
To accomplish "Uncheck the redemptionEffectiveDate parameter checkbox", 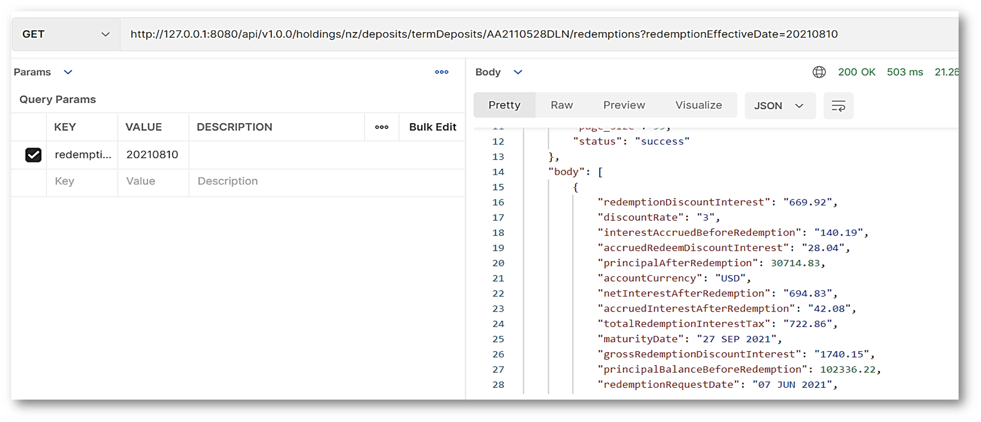I will 33,155.
